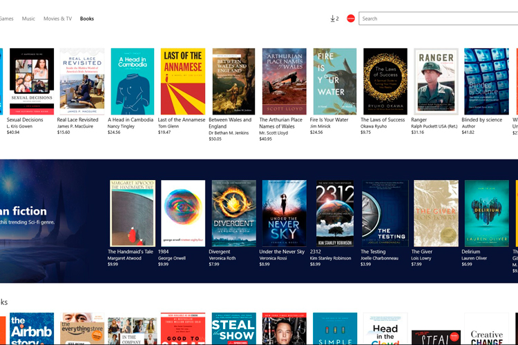The width and height of the screenshot is (518, 345).
Task: Click price $15.60 under Real Lace Revisited
Action: 64,132
